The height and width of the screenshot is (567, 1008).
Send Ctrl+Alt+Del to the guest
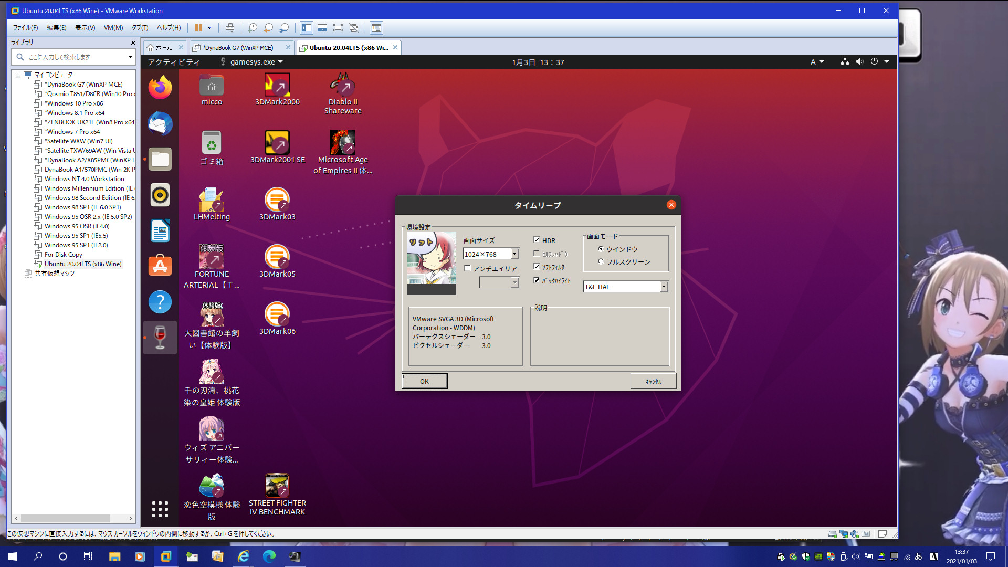229,28
